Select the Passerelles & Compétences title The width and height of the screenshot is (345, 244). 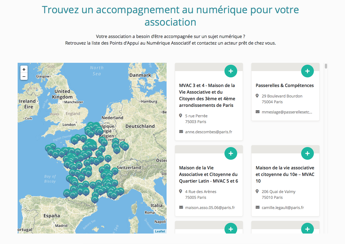click(285, 85)
